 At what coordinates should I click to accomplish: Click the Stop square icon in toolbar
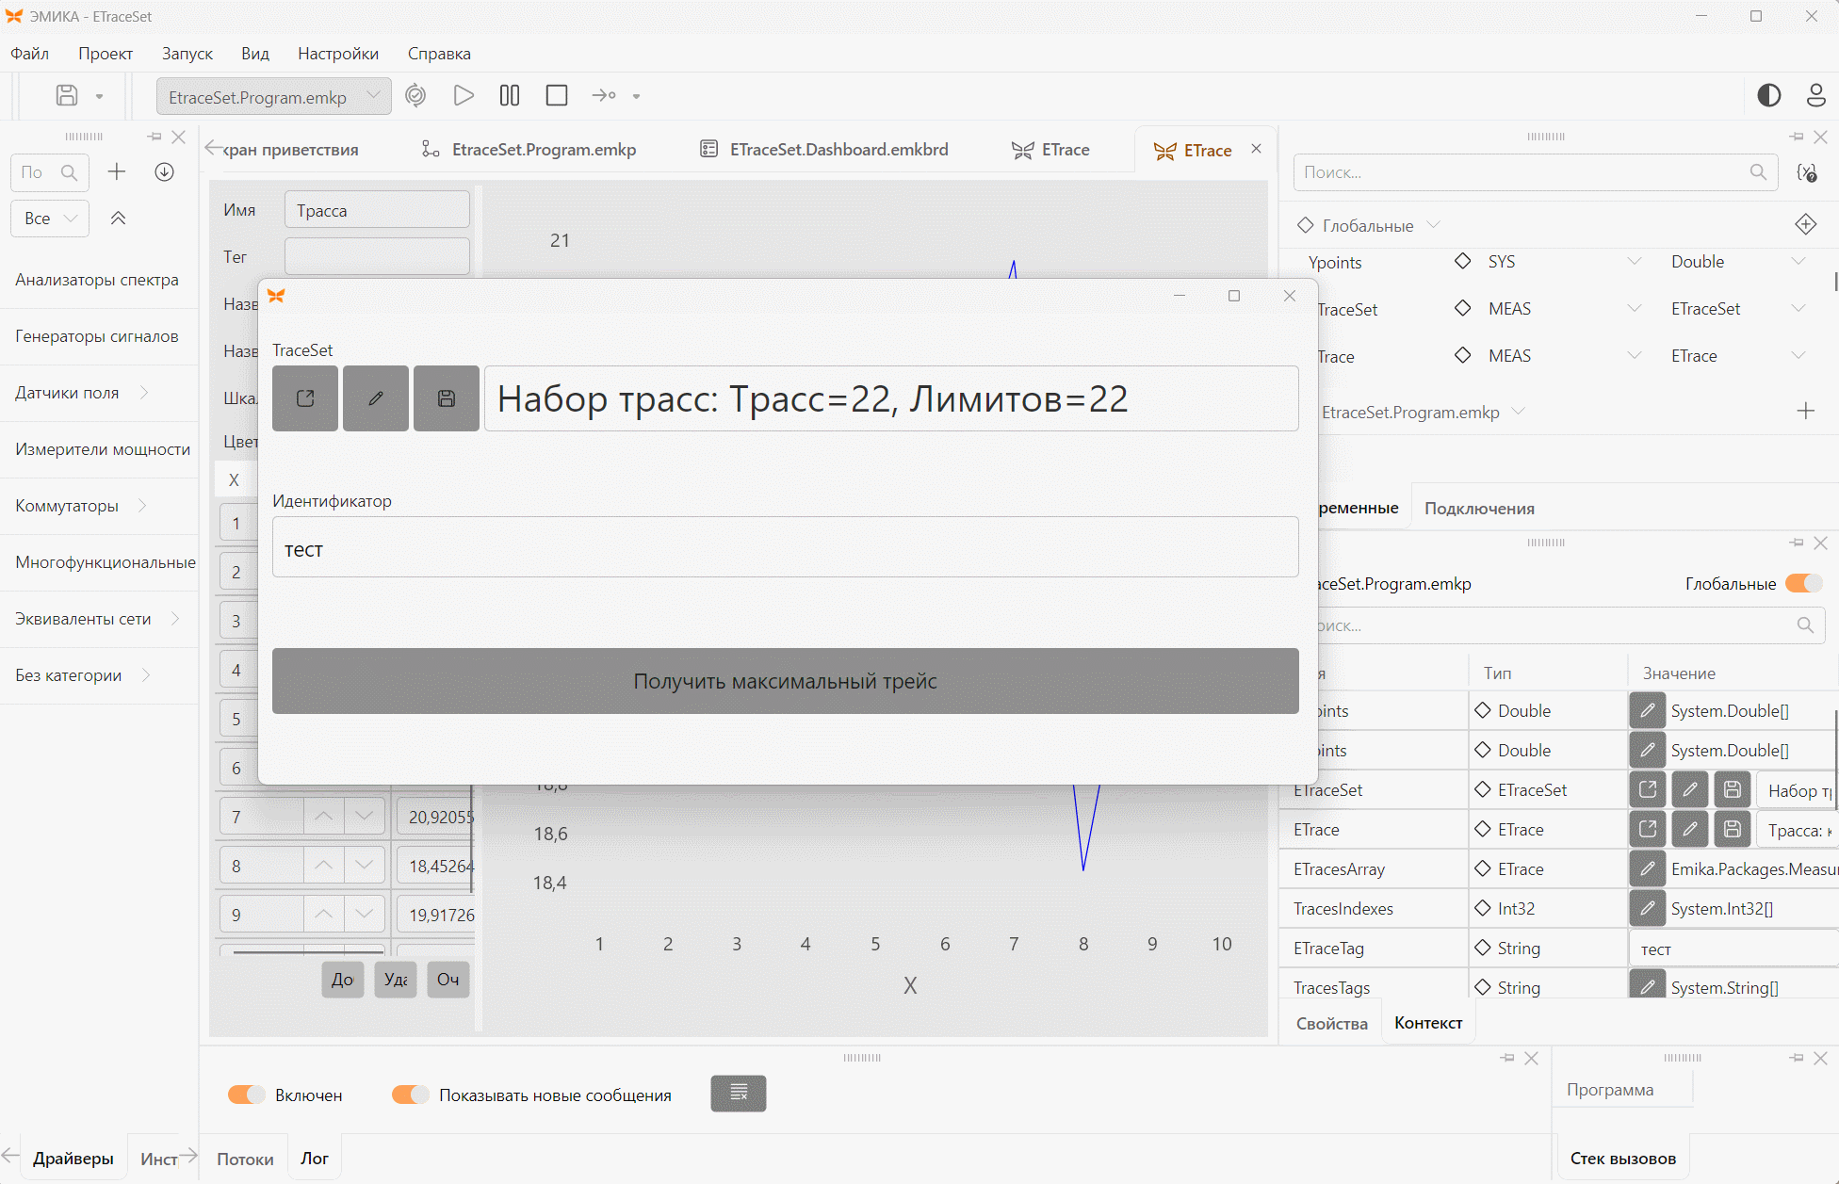click(x=557, y=96)
